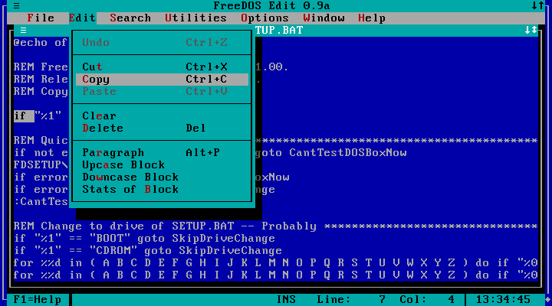Click the highlighted 'if' selection in editor

24,116
